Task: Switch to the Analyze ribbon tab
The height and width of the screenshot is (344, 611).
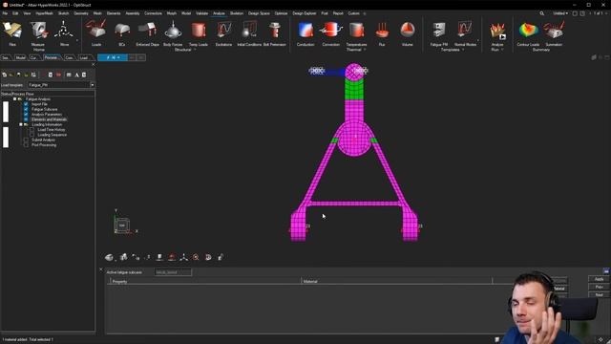Action: tap(219, 13)
